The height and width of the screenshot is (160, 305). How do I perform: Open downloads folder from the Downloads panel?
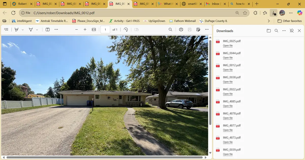[269, 31]
